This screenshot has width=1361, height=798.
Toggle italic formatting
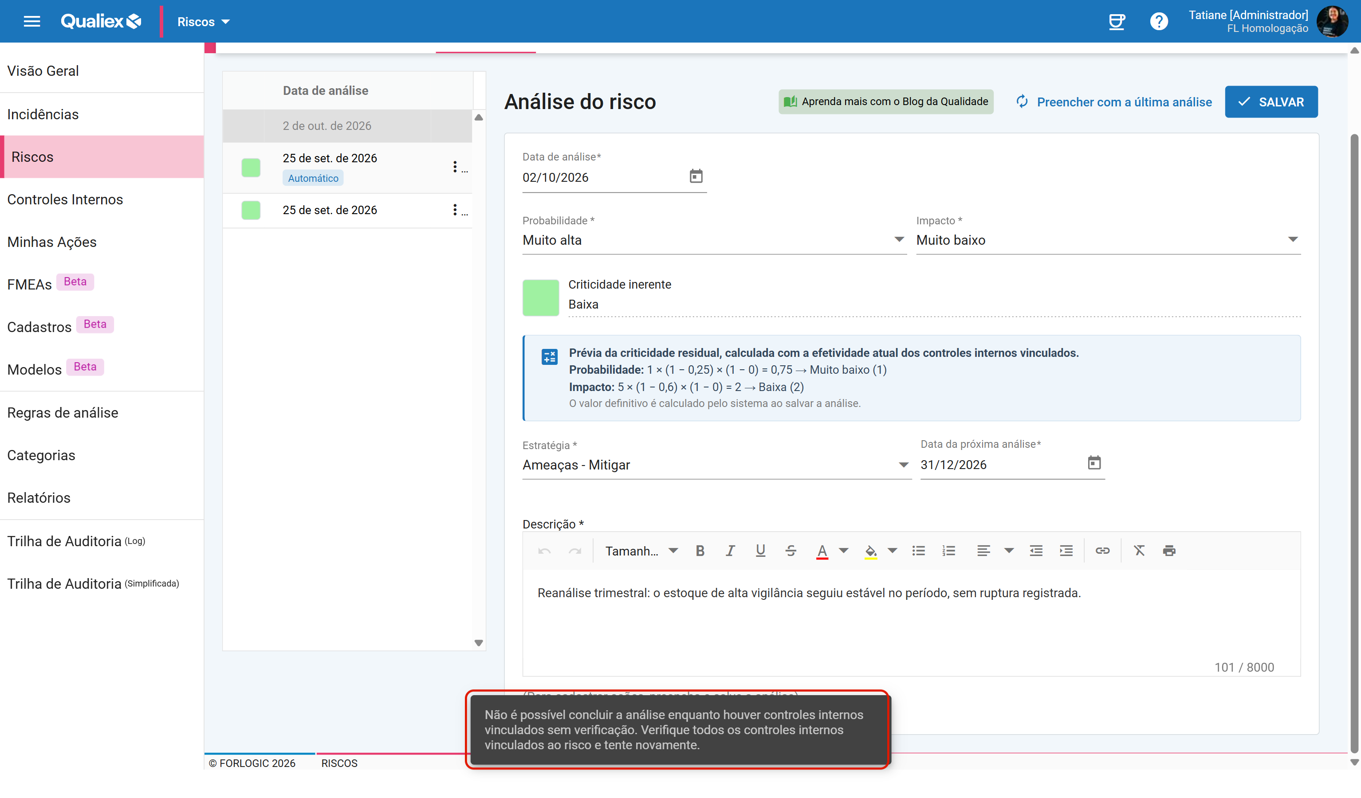click(x=730, y=551)
